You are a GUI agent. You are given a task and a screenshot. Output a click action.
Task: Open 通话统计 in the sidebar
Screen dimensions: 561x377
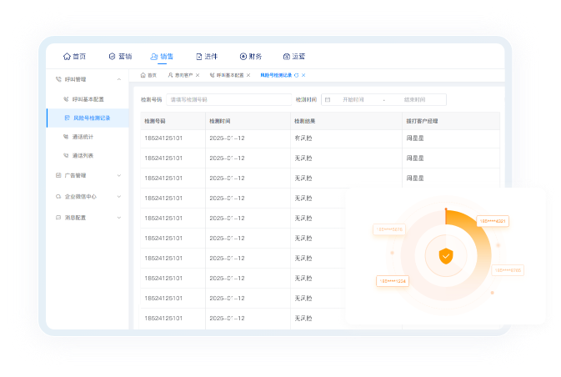coord(83,137)
